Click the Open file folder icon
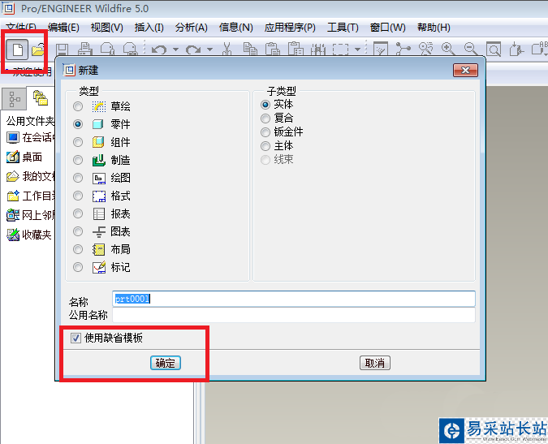 click(x=37, y=50)
